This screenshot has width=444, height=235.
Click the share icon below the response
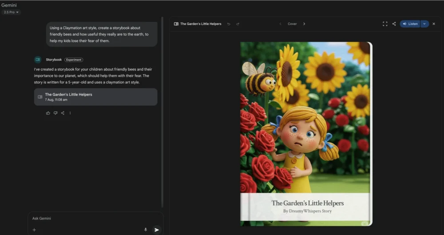point(63,113)
